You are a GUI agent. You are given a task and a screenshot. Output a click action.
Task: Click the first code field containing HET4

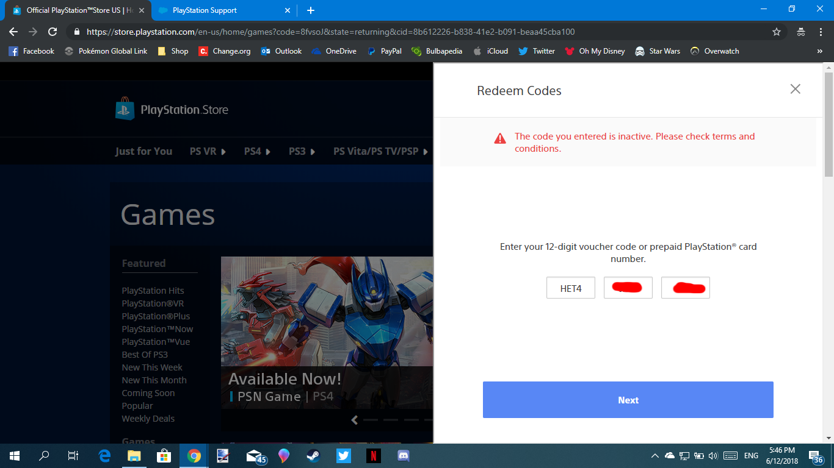point(570,288)
